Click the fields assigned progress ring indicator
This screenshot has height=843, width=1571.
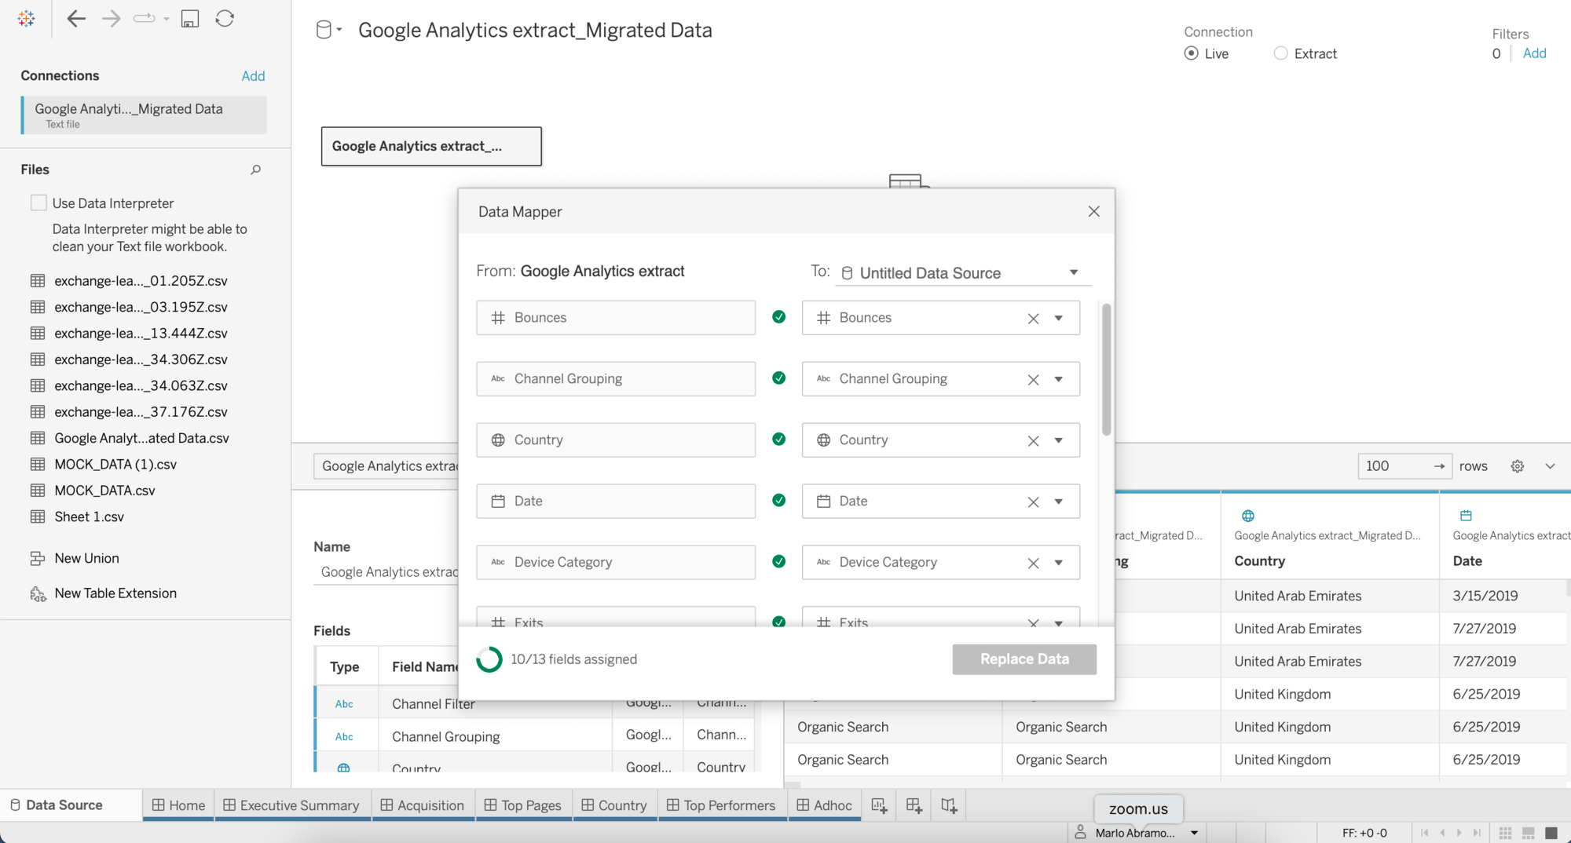pyautogui.click(x=489, y=659)
